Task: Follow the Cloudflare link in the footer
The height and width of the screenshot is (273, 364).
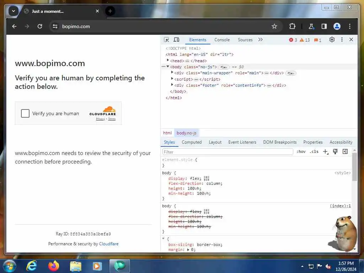Action: 109,244
